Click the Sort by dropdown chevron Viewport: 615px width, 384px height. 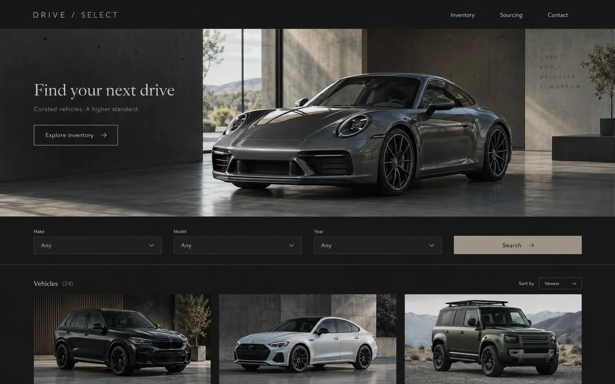coord(574,284)
